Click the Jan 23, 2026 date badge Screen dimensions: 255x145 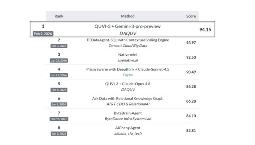coord(59,60)
